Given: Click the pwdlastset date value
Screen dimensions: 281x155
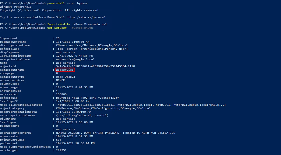Looking at the screenshot, I should click(x=75, y=143).
